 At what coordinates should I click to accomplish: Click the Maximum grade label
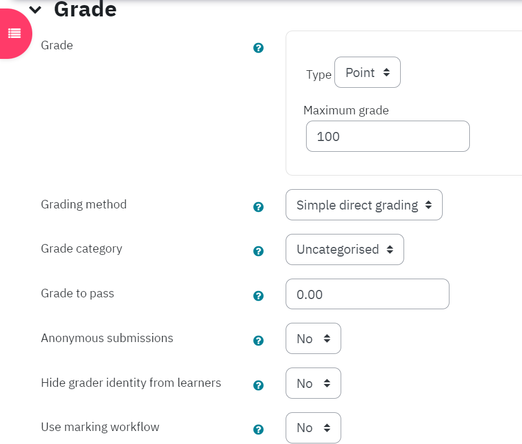click(x=346, y=110)
